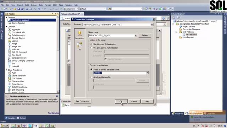Select Slowly Changing Dimension in the toolbox
The height and width of the screenshot is (128, 227).
point(23,61)
